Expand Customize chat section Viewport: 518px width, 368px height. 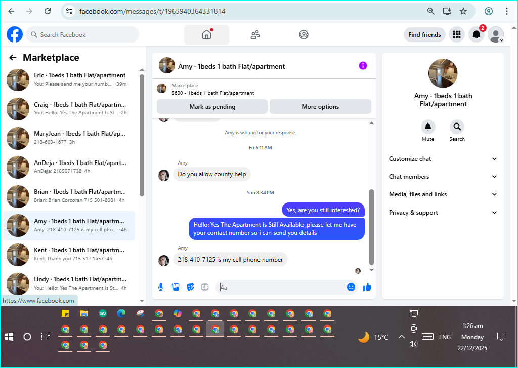(443, 159)
